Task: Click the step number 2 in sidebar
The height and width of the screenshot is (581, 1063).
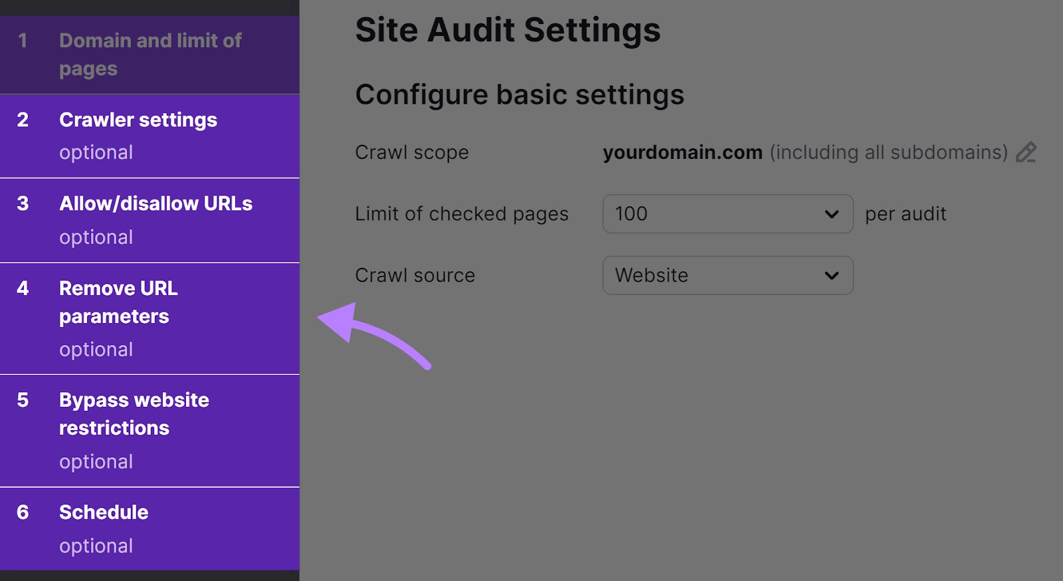Action: [23, 120]
